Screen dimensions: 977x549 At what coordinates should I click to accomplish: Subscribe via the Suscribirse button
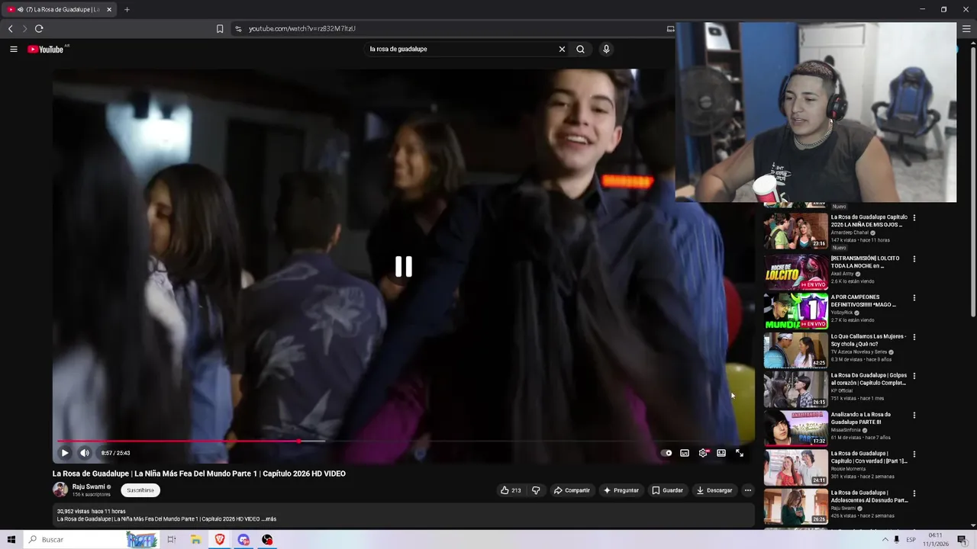[140, 490]
